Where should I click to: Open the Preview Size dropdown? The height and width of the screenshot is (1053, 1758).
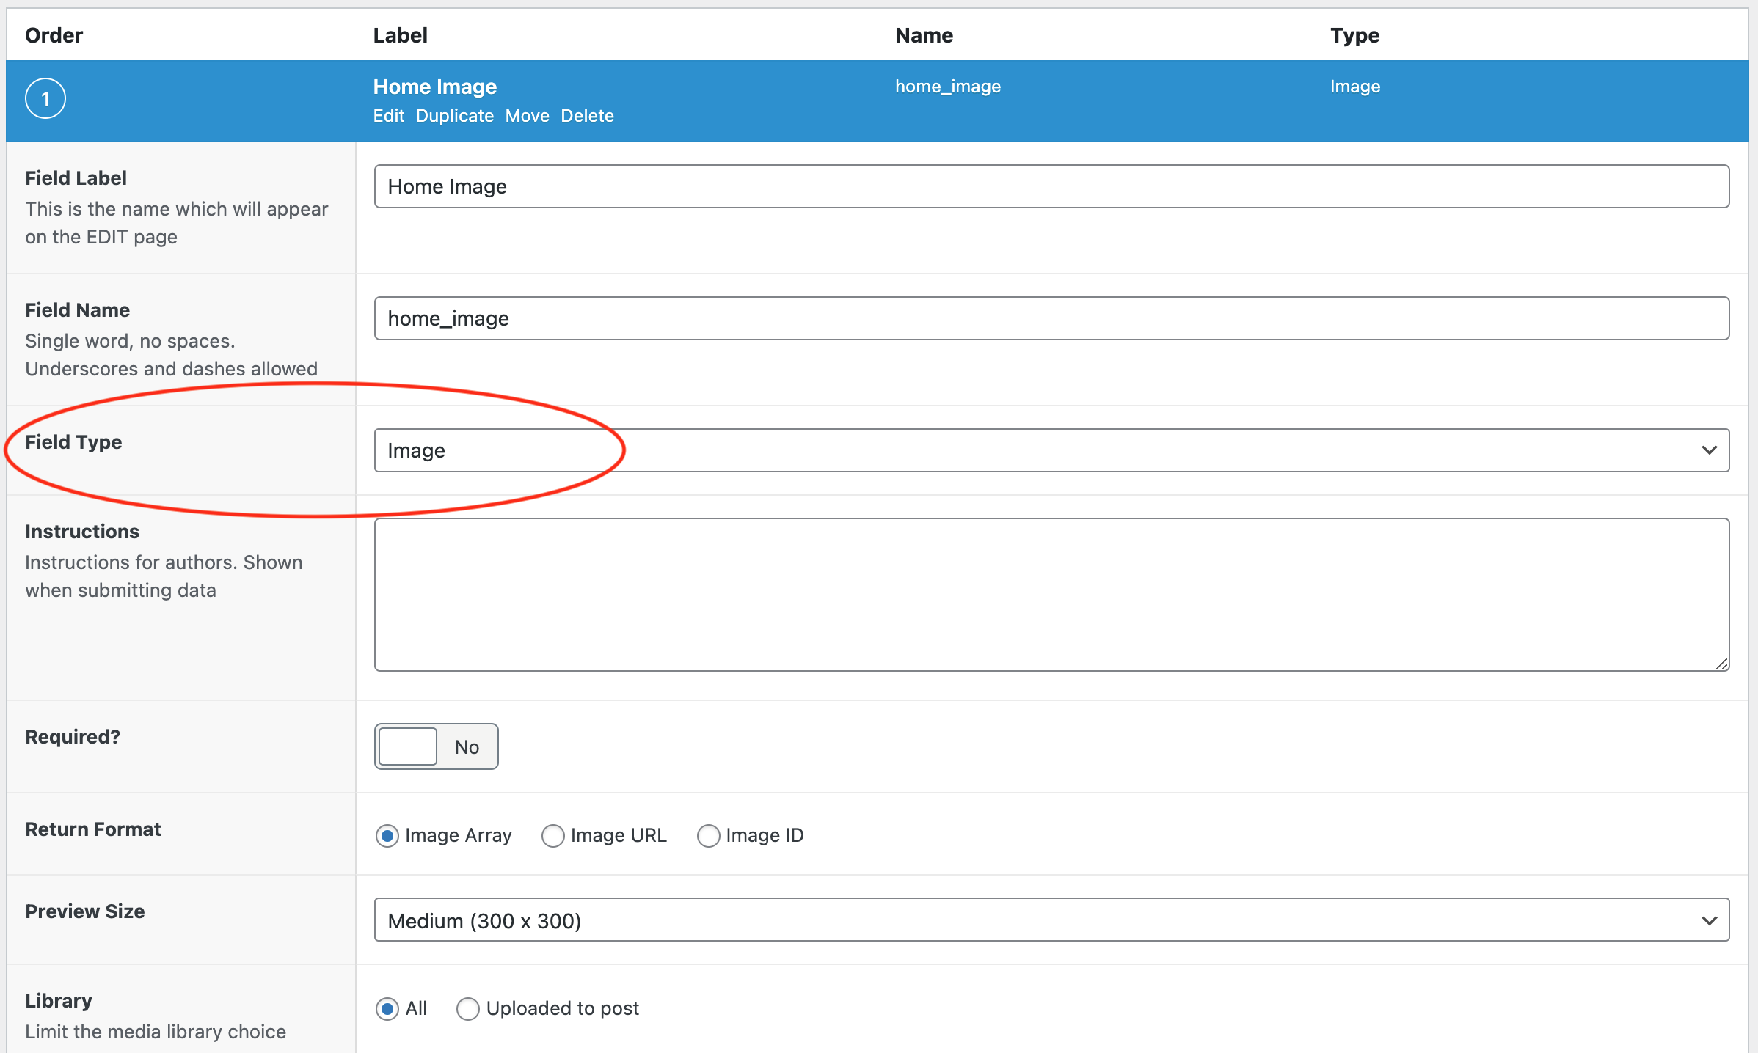tap(1049, 920)
